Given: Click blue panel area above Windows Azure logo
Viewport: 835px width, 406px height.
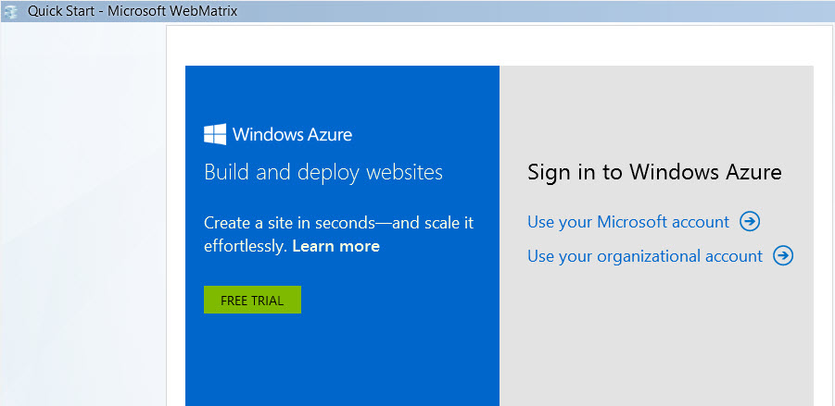Looking at the screenshot, I should (x=343, y=92).
